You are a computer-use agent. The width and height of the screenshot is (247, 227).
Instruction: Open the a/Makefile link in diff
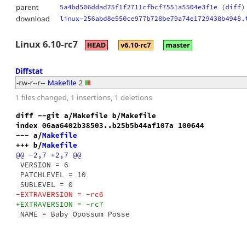60,135
